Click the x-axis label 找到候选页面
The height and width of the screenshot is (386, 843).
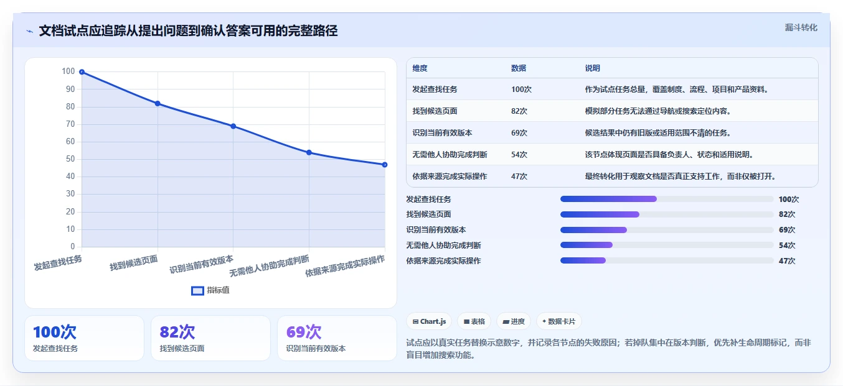point(134,262)
